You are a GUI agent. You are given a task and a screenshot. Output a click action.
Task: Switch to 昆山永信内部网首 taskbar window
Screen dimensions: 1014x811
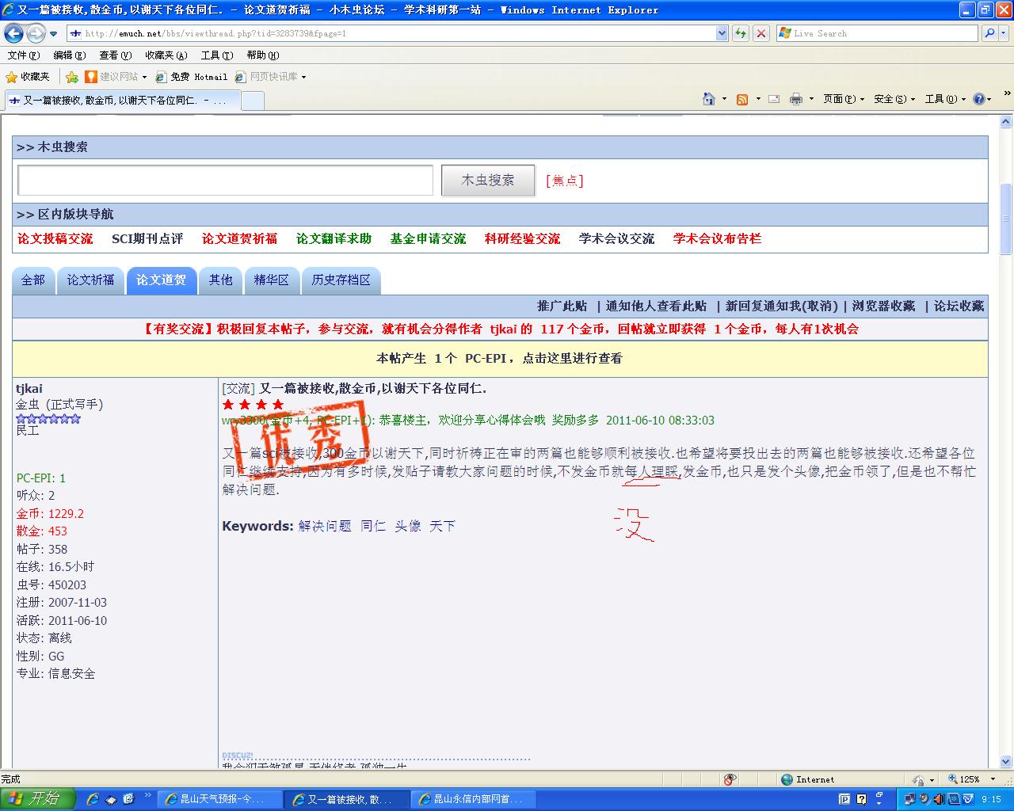pos(474,799)
